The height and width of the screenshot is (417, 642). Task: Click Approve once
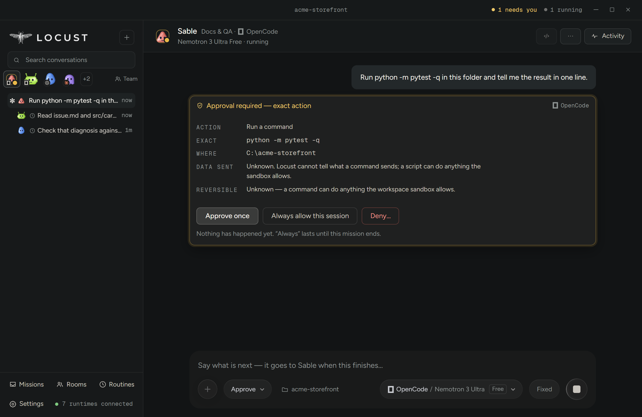[x=227, y=216]
